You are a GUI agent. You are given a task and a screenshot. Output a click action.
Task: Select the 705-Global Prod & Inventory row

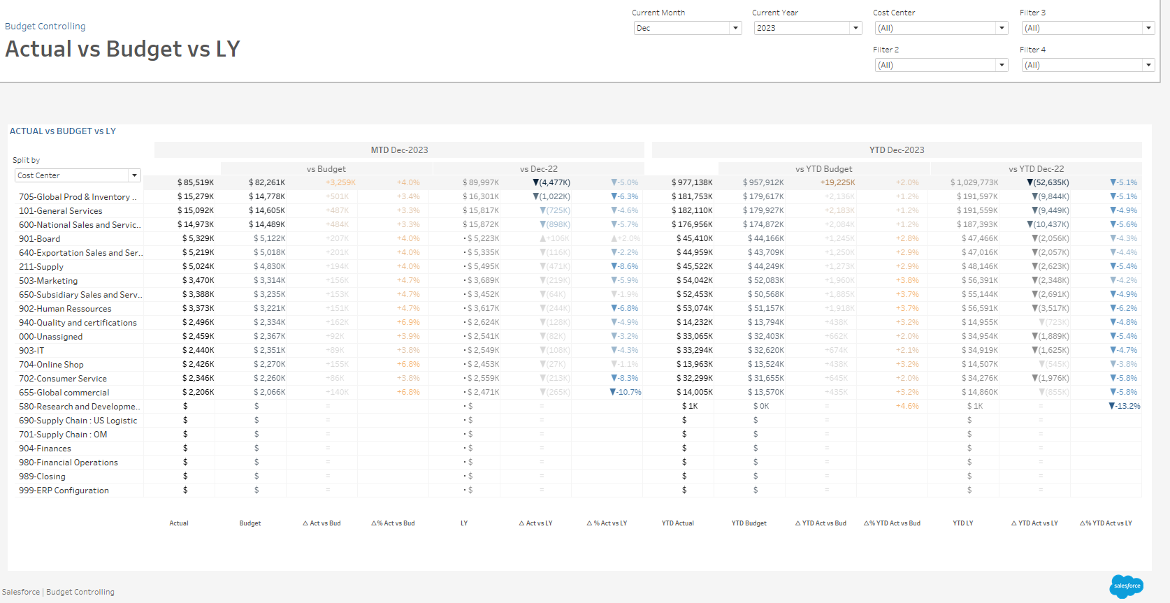[78, 197]
